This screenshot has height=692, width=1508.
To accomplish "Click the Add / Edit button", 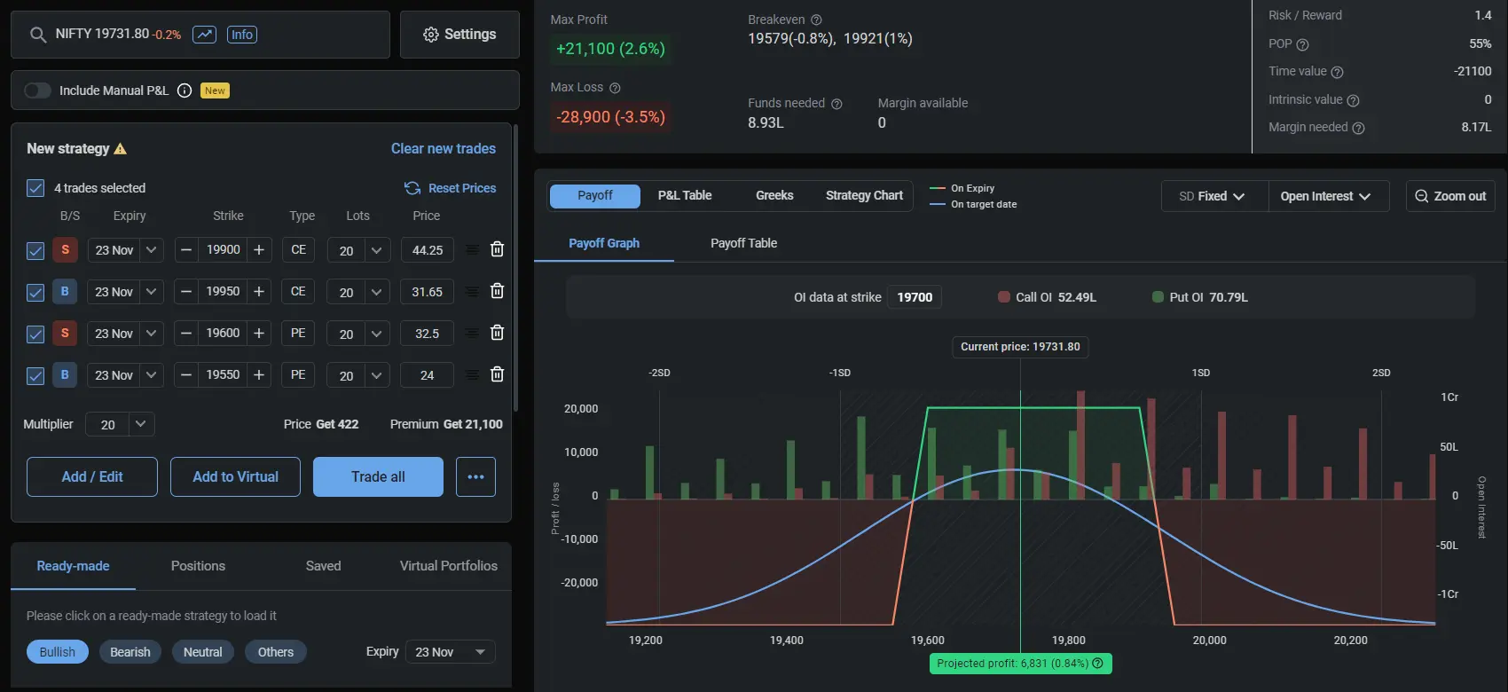I will [x=92, y=476].
